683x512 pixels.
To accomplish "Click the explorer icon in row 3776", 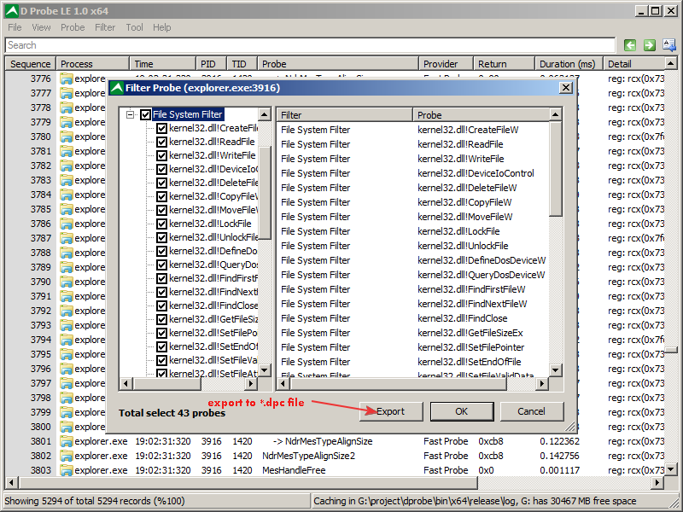I will click(x=67, y=79).
